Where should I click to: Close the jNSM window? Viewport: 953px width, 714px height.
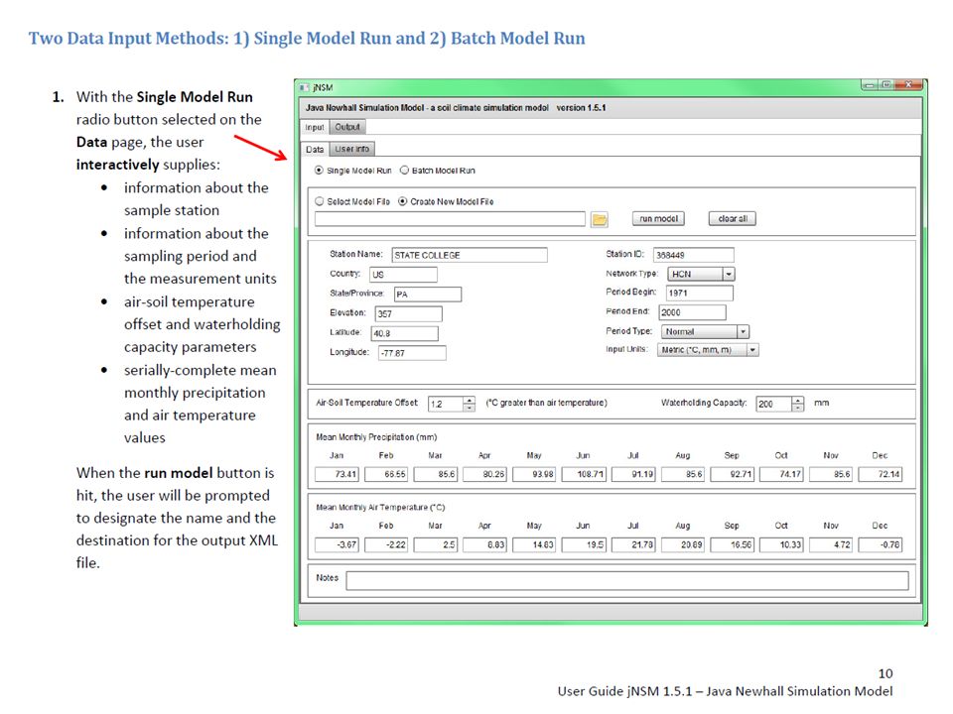point(908,85)
